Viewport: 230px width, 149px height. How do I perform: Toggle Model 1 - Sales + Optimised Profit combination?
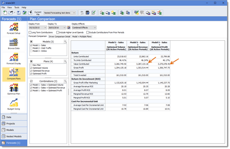pyautogui.click(x=31, y=90)
